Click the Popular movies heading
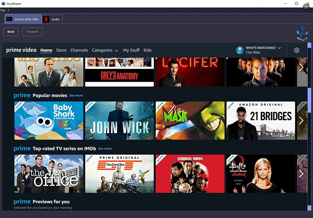The height and width of the screenshot is (218, 313). coord(50,95)
